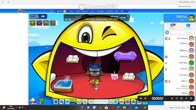Close the community notification banner
The image size is (196, 110).
(128, 16)
